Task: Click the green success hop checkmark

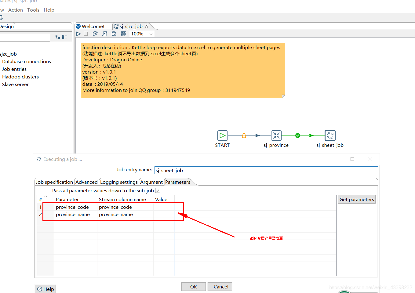Action: coord(298,136)
